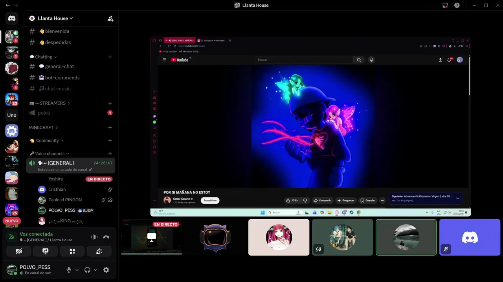The image size is (503, 282).
Task: Click the invite people icon
Action: pos(110,18)
